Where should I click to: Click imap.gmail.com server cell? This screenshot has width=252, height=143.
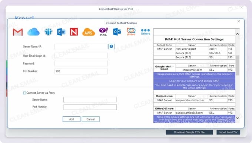pyautogui.click(x=192, y=70)
